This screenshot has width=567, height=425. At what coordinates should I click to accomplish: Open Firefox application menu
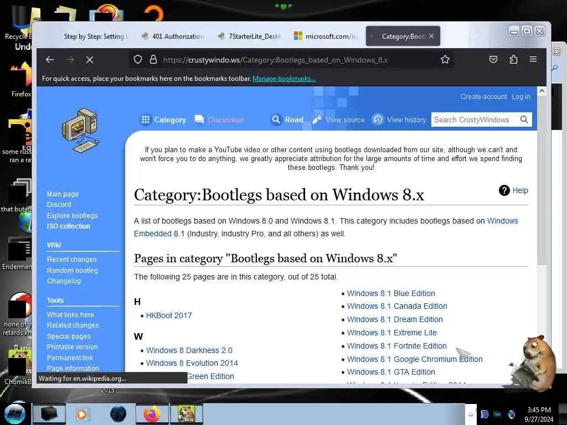(x=533, y=59)
